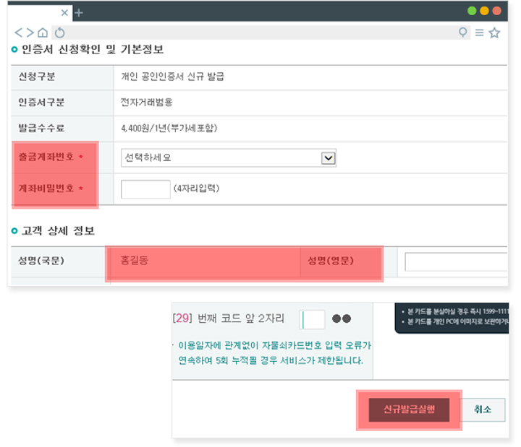Click the location pin icon in address bar
Screen dimensions: 521x447
point(463,32)
